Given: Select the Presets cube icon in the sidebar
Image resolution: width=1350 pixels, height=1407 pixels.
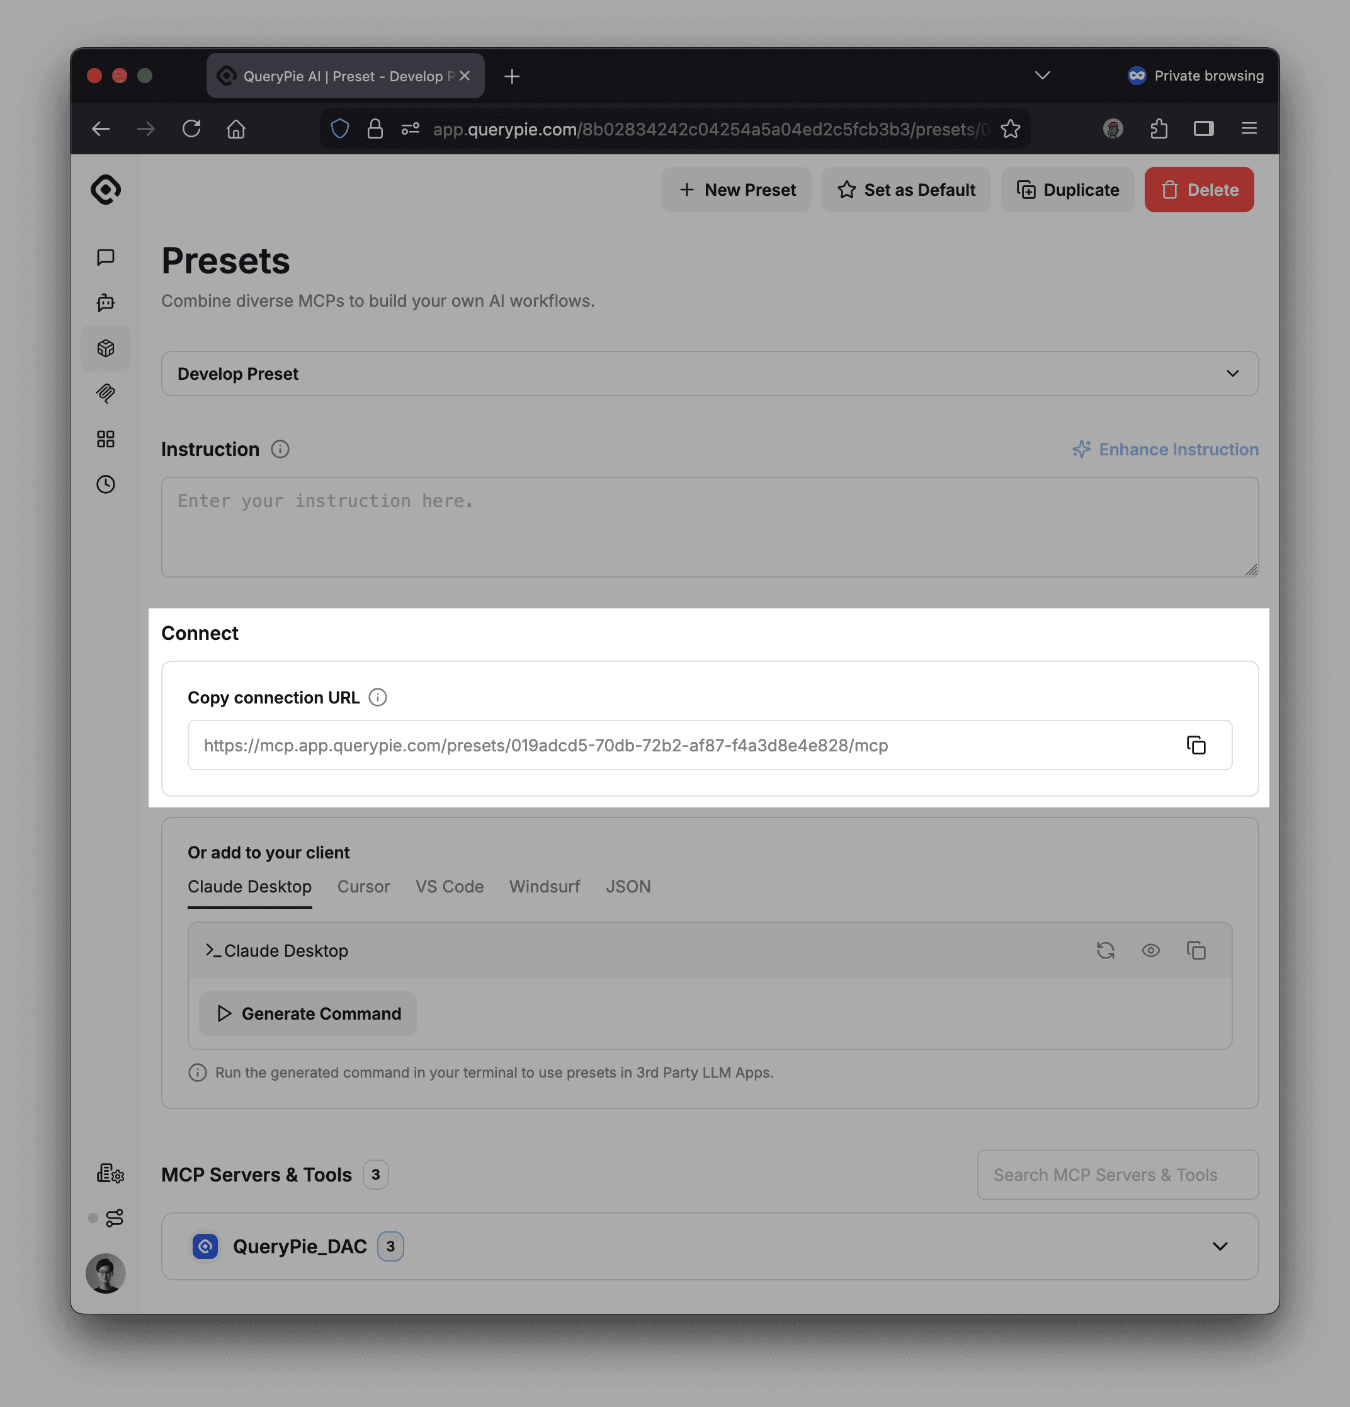Looking at the screenshot, I should point(106,348).
